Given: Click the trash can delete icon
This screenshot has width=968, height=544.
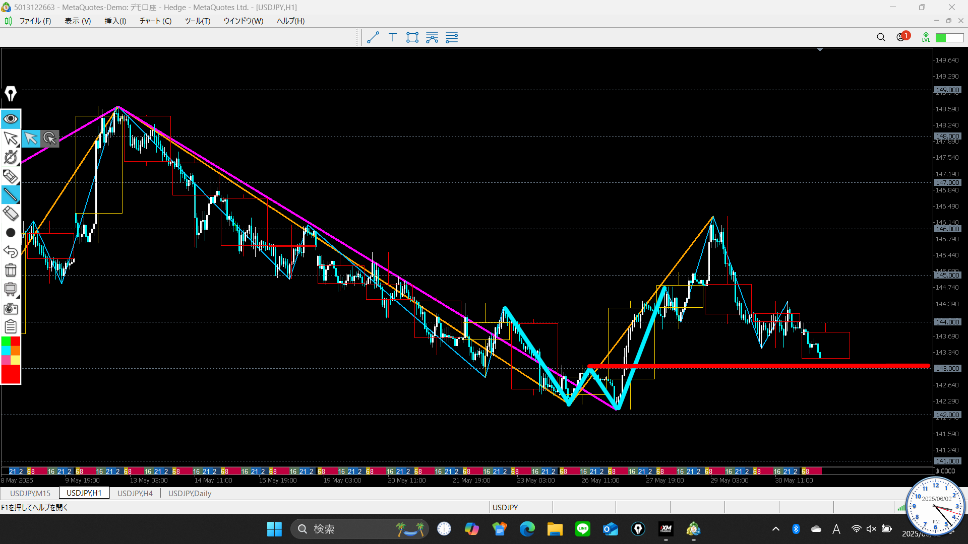Looking at the screenshot, I should click(x=11, y=270).
